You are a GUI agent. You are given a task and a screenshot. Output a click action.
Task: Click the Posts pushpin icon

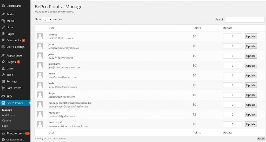tap(3, 14)
